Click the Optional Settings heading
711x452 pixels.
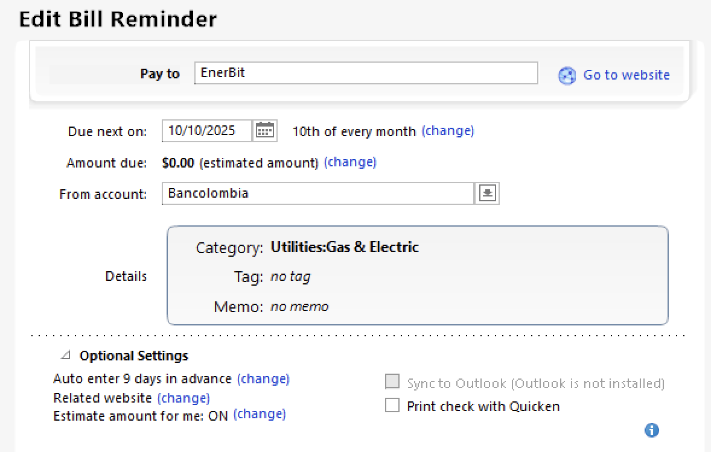click(134, 356)
